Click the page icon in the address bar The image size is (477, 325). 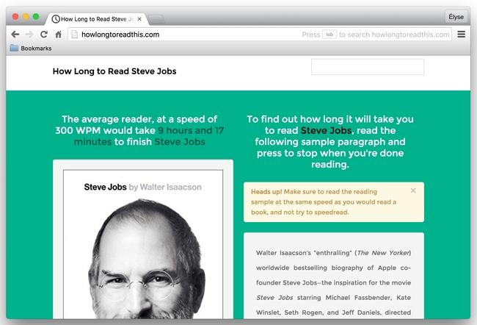click(75, 35)
